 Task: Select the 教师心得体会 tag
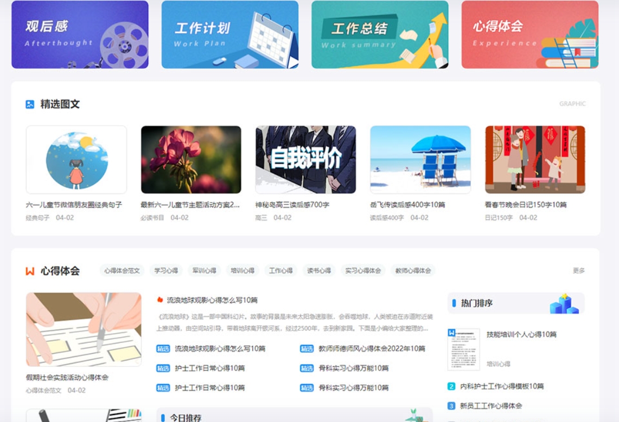tap(413, 270)
